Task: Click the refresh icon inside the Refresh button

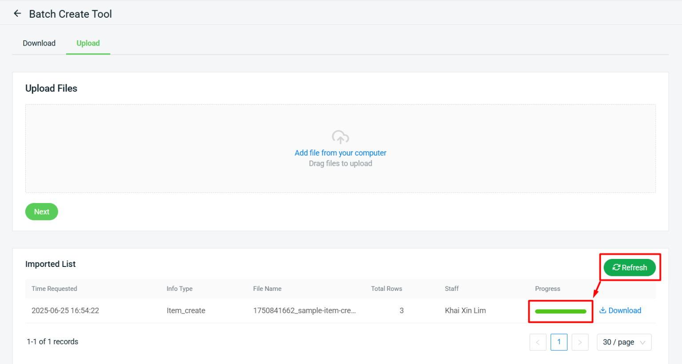Action: click(x=616, y=267)
